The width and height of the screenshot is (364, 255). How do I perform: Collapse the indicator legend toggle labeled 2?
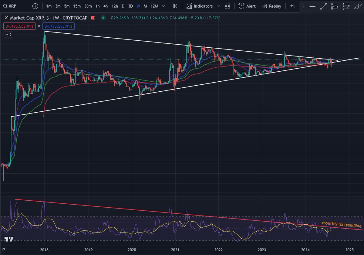click(8, 35)
